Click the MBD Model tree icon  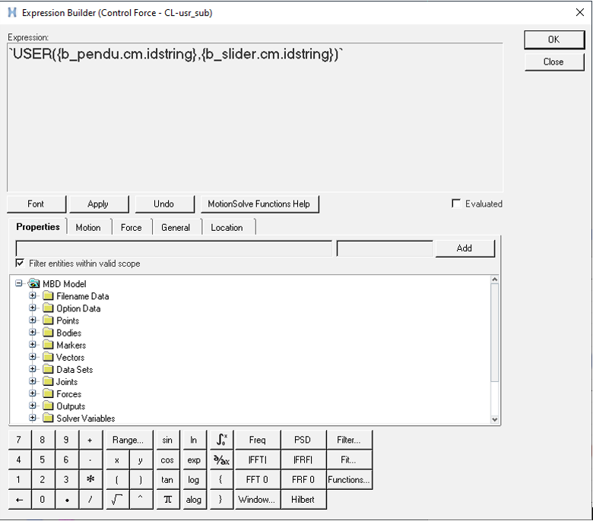[34, 284]
